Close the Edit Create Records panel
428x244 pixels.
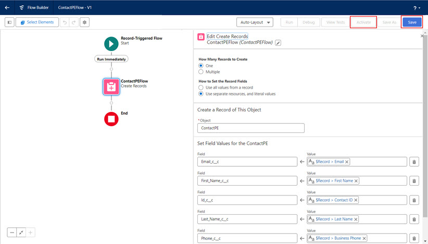422,36
